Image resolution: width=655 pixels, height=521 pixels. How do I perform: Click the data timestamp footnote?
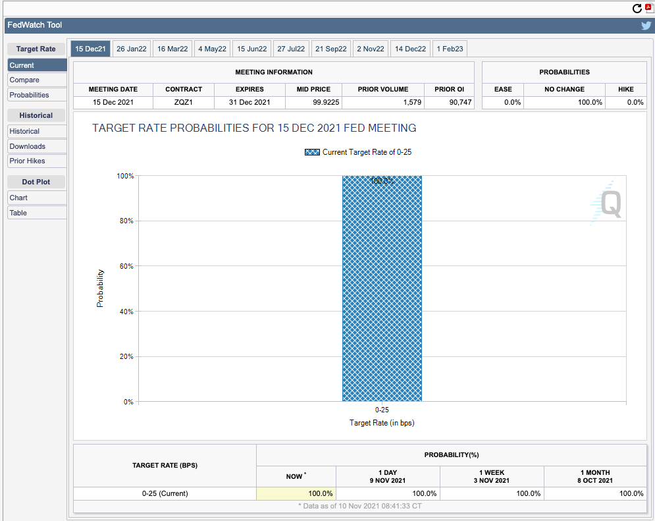click(360, 506)
